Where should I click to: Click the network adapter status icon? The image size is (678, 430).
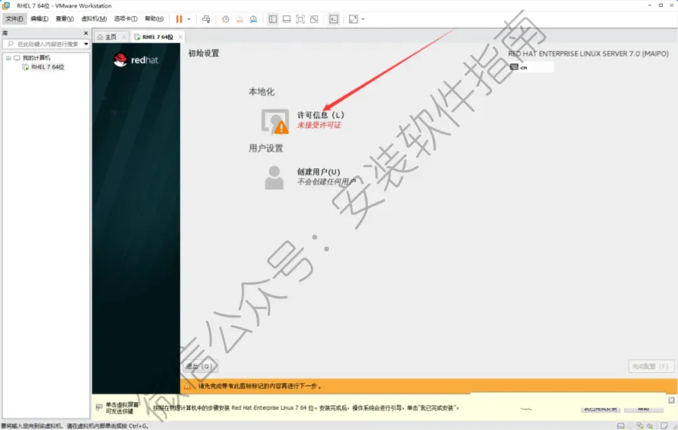click(x=640, y=426)
